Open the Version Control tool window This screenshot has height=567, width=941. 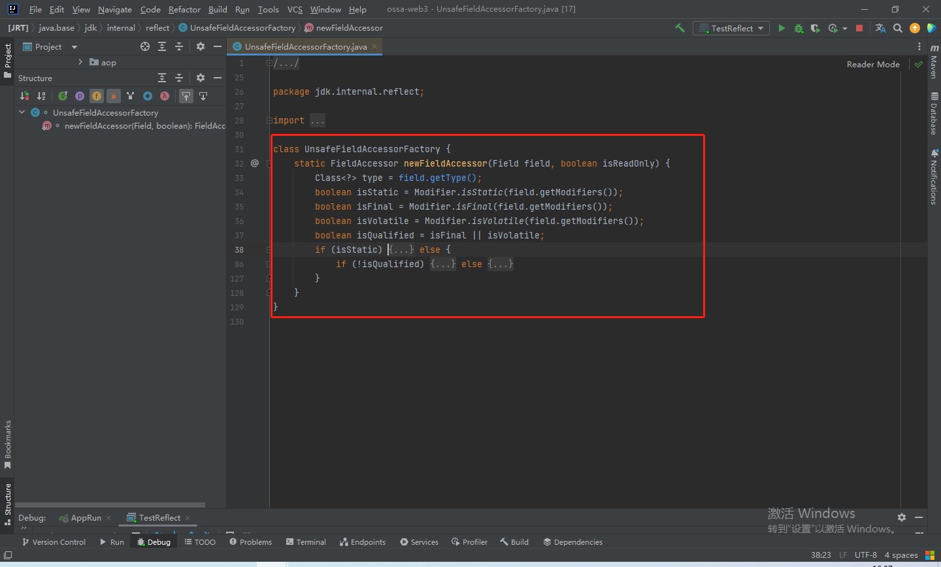[54, 542]
